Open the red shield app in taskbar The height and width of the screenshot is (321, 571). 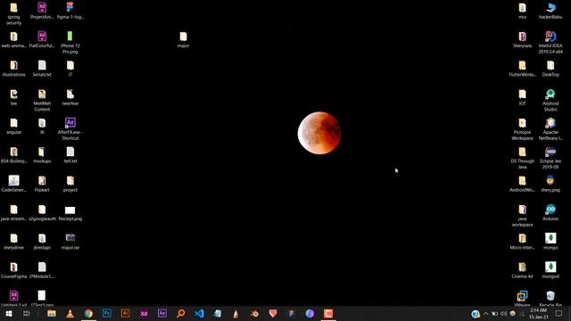(x=273, y=313)
